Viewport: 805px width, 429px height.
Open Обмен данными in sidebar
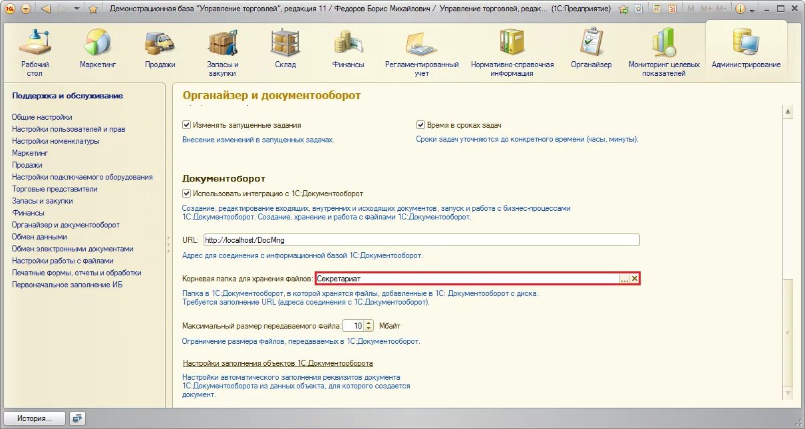pyautogui.click(x=39, y=237)
